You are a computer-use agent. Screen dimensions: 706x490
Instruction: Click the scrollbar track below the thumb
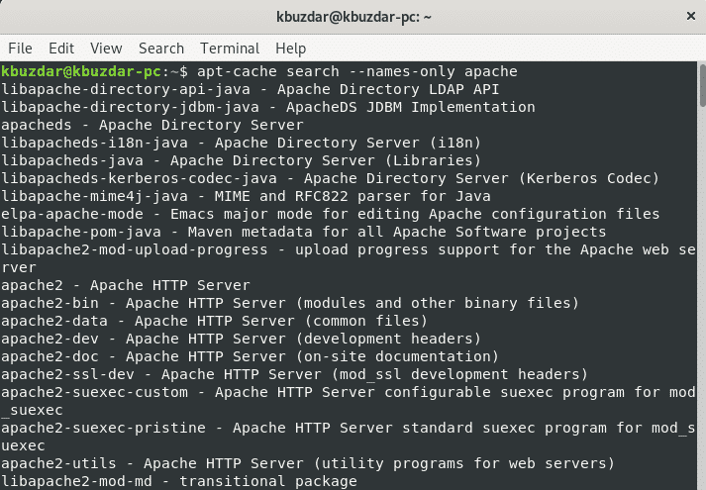pyautogui.click(x=701, y=297)
